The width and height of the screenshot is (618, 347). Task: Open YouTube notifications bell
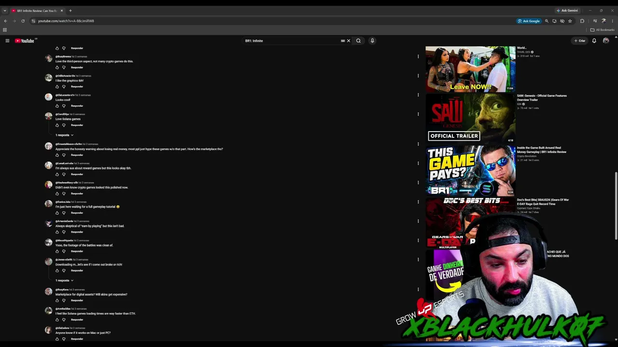(x=594, y=41)
